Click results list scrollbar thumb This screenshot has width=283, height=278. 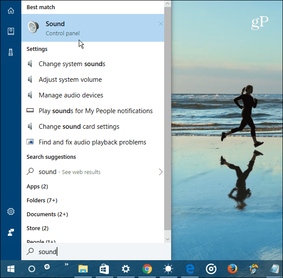(x=168, y=118)
